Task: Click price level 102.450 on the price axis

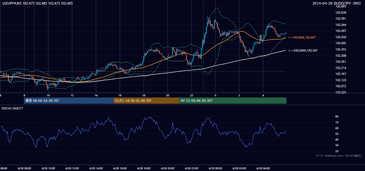Action: (340, 37)
